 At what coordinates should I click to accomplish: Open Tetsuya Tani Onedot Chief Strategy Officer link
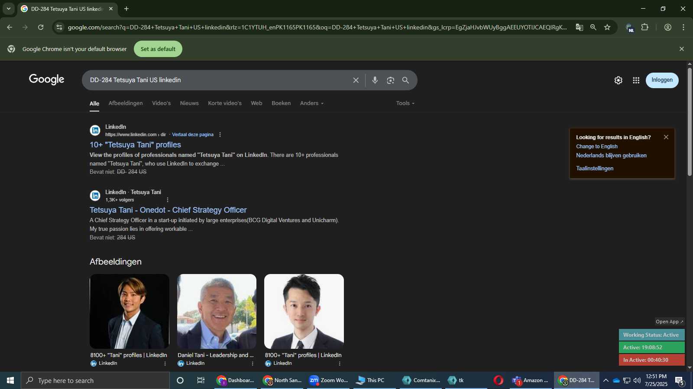point(168,210)
